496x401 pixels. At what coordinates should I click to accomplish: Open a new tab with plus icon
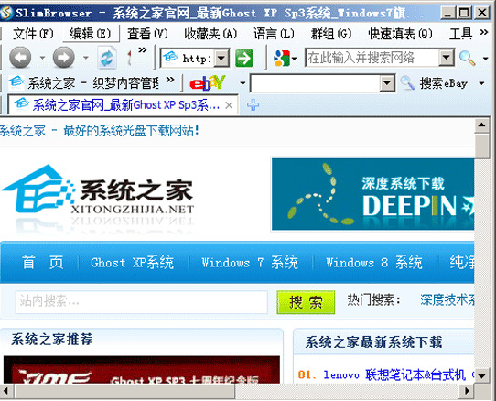point(253,104)
